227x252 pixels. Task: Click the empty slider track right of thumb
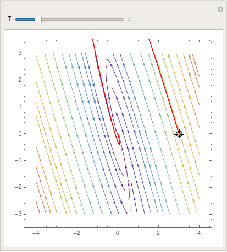pyautogui.click(x=83, y=19)
